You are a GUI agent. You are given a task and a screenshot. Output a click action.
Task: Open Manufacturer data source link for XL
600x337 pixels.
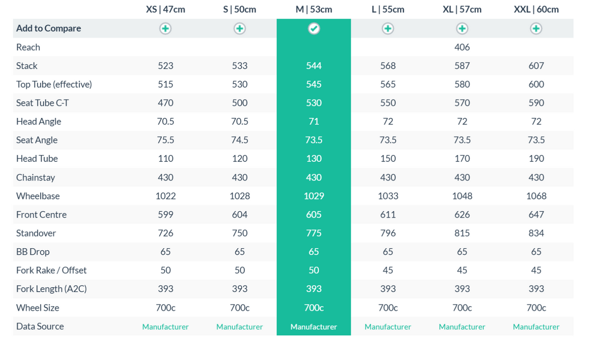462,327
